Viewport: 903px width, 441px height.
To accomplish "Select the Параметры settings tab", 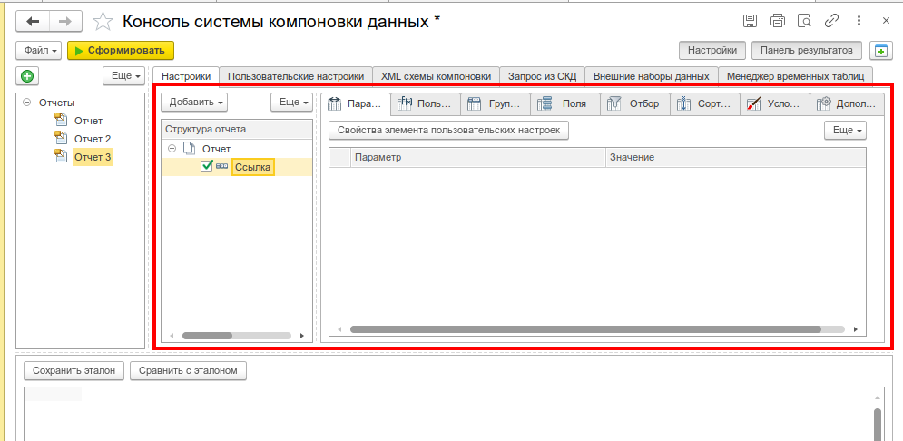I will coord(356,104).
